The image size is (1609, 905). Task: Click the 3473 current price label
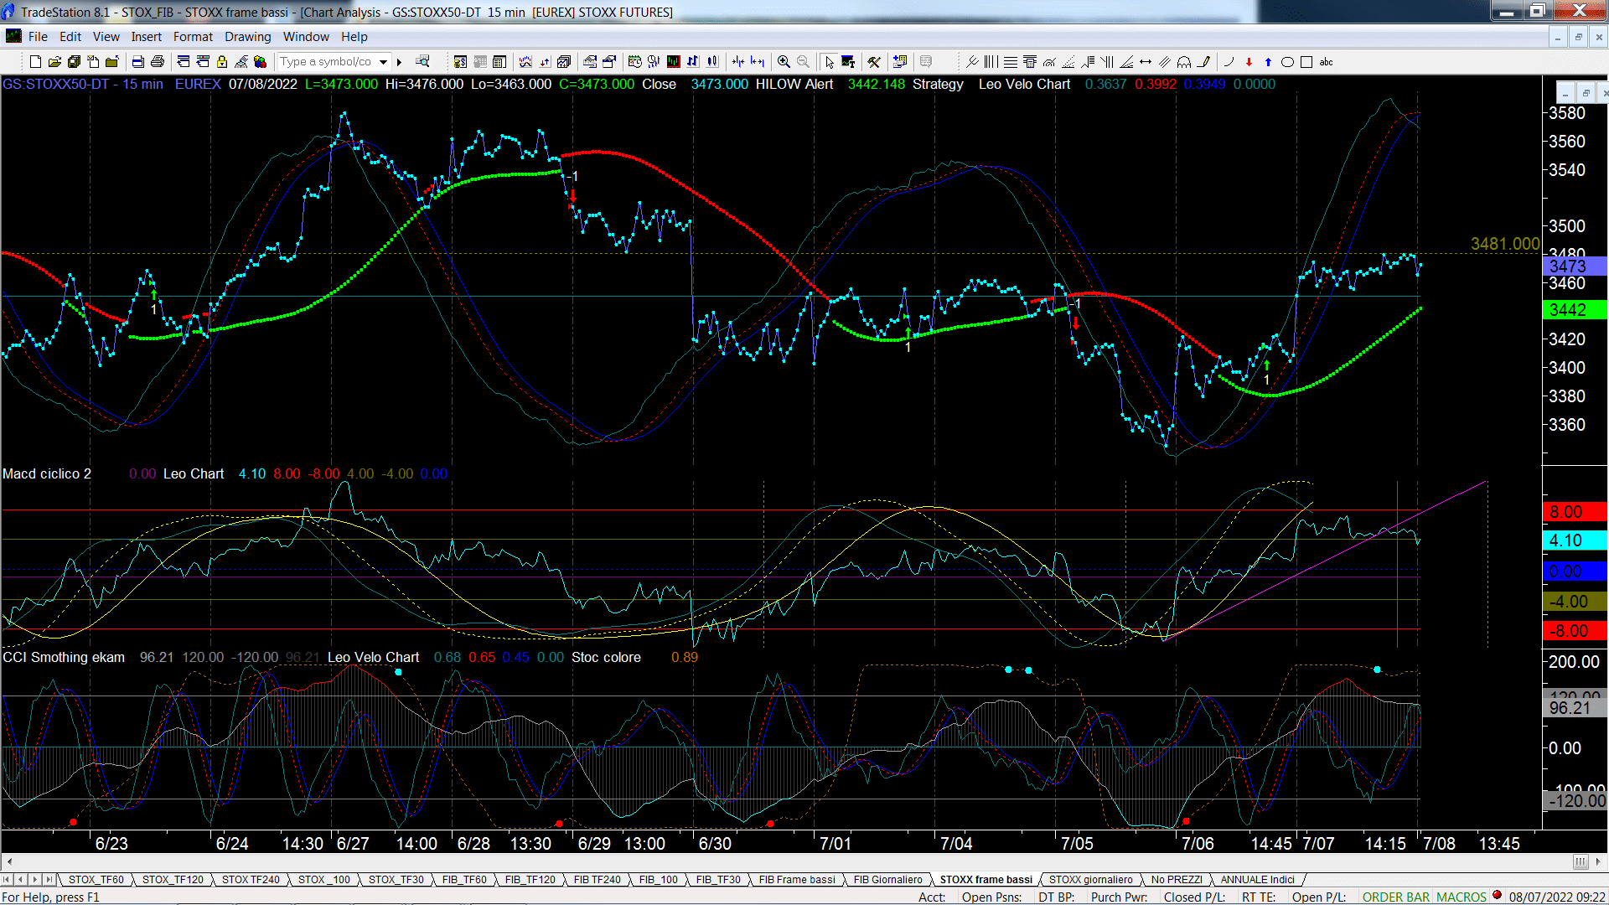click(1574, 266)
